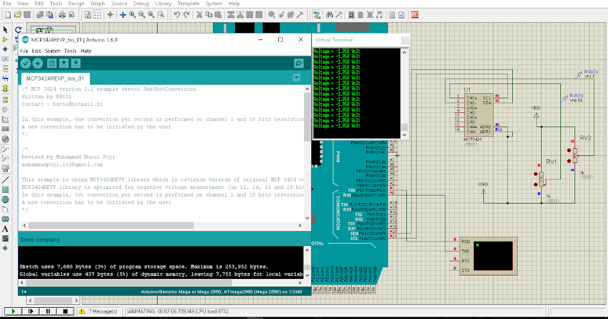Viewport: 608px width, 319px height.
Task: Save the sketch using the down-arrow icon
Action: (75, 63)
